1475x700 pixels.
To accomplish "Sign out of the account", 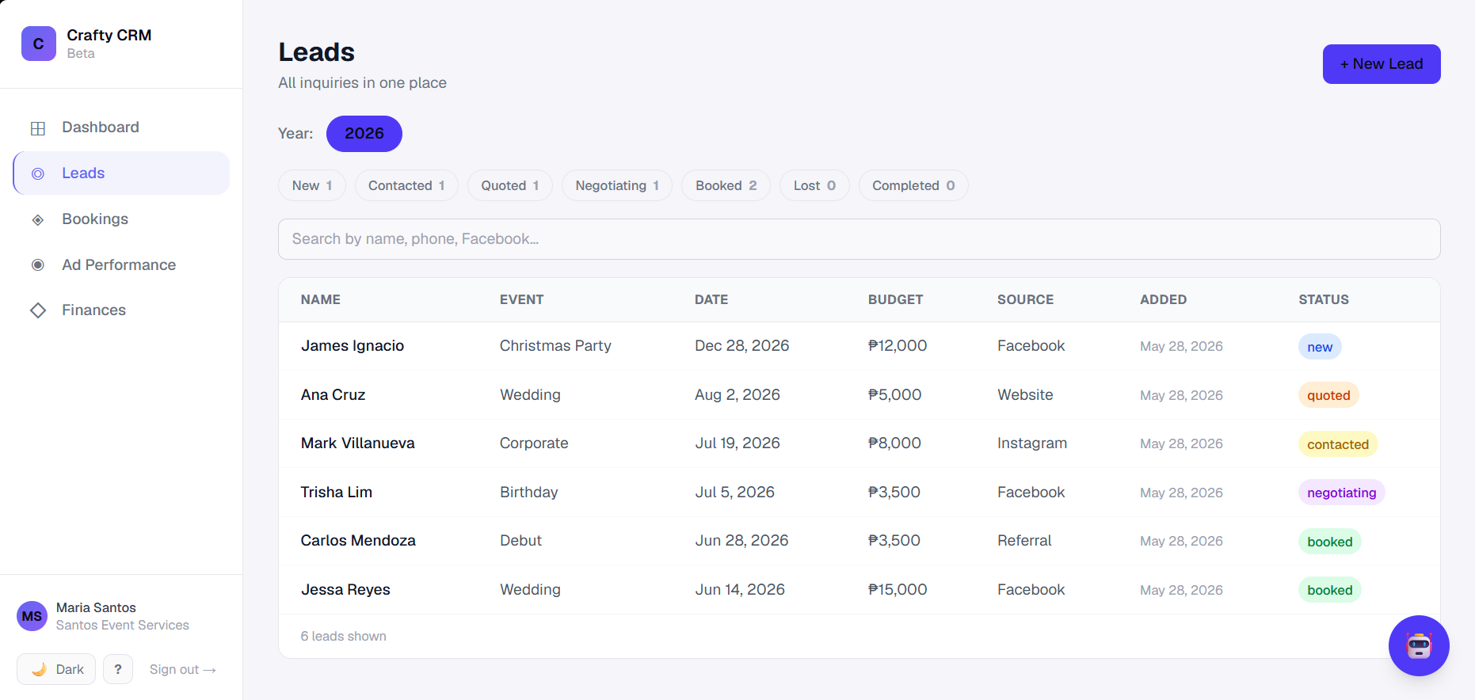I will (x=183, y=670).
